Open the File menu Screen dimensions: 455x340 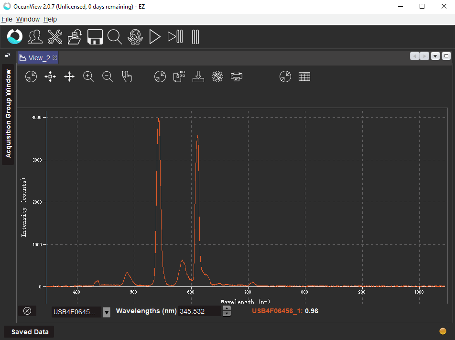(7, 19)
